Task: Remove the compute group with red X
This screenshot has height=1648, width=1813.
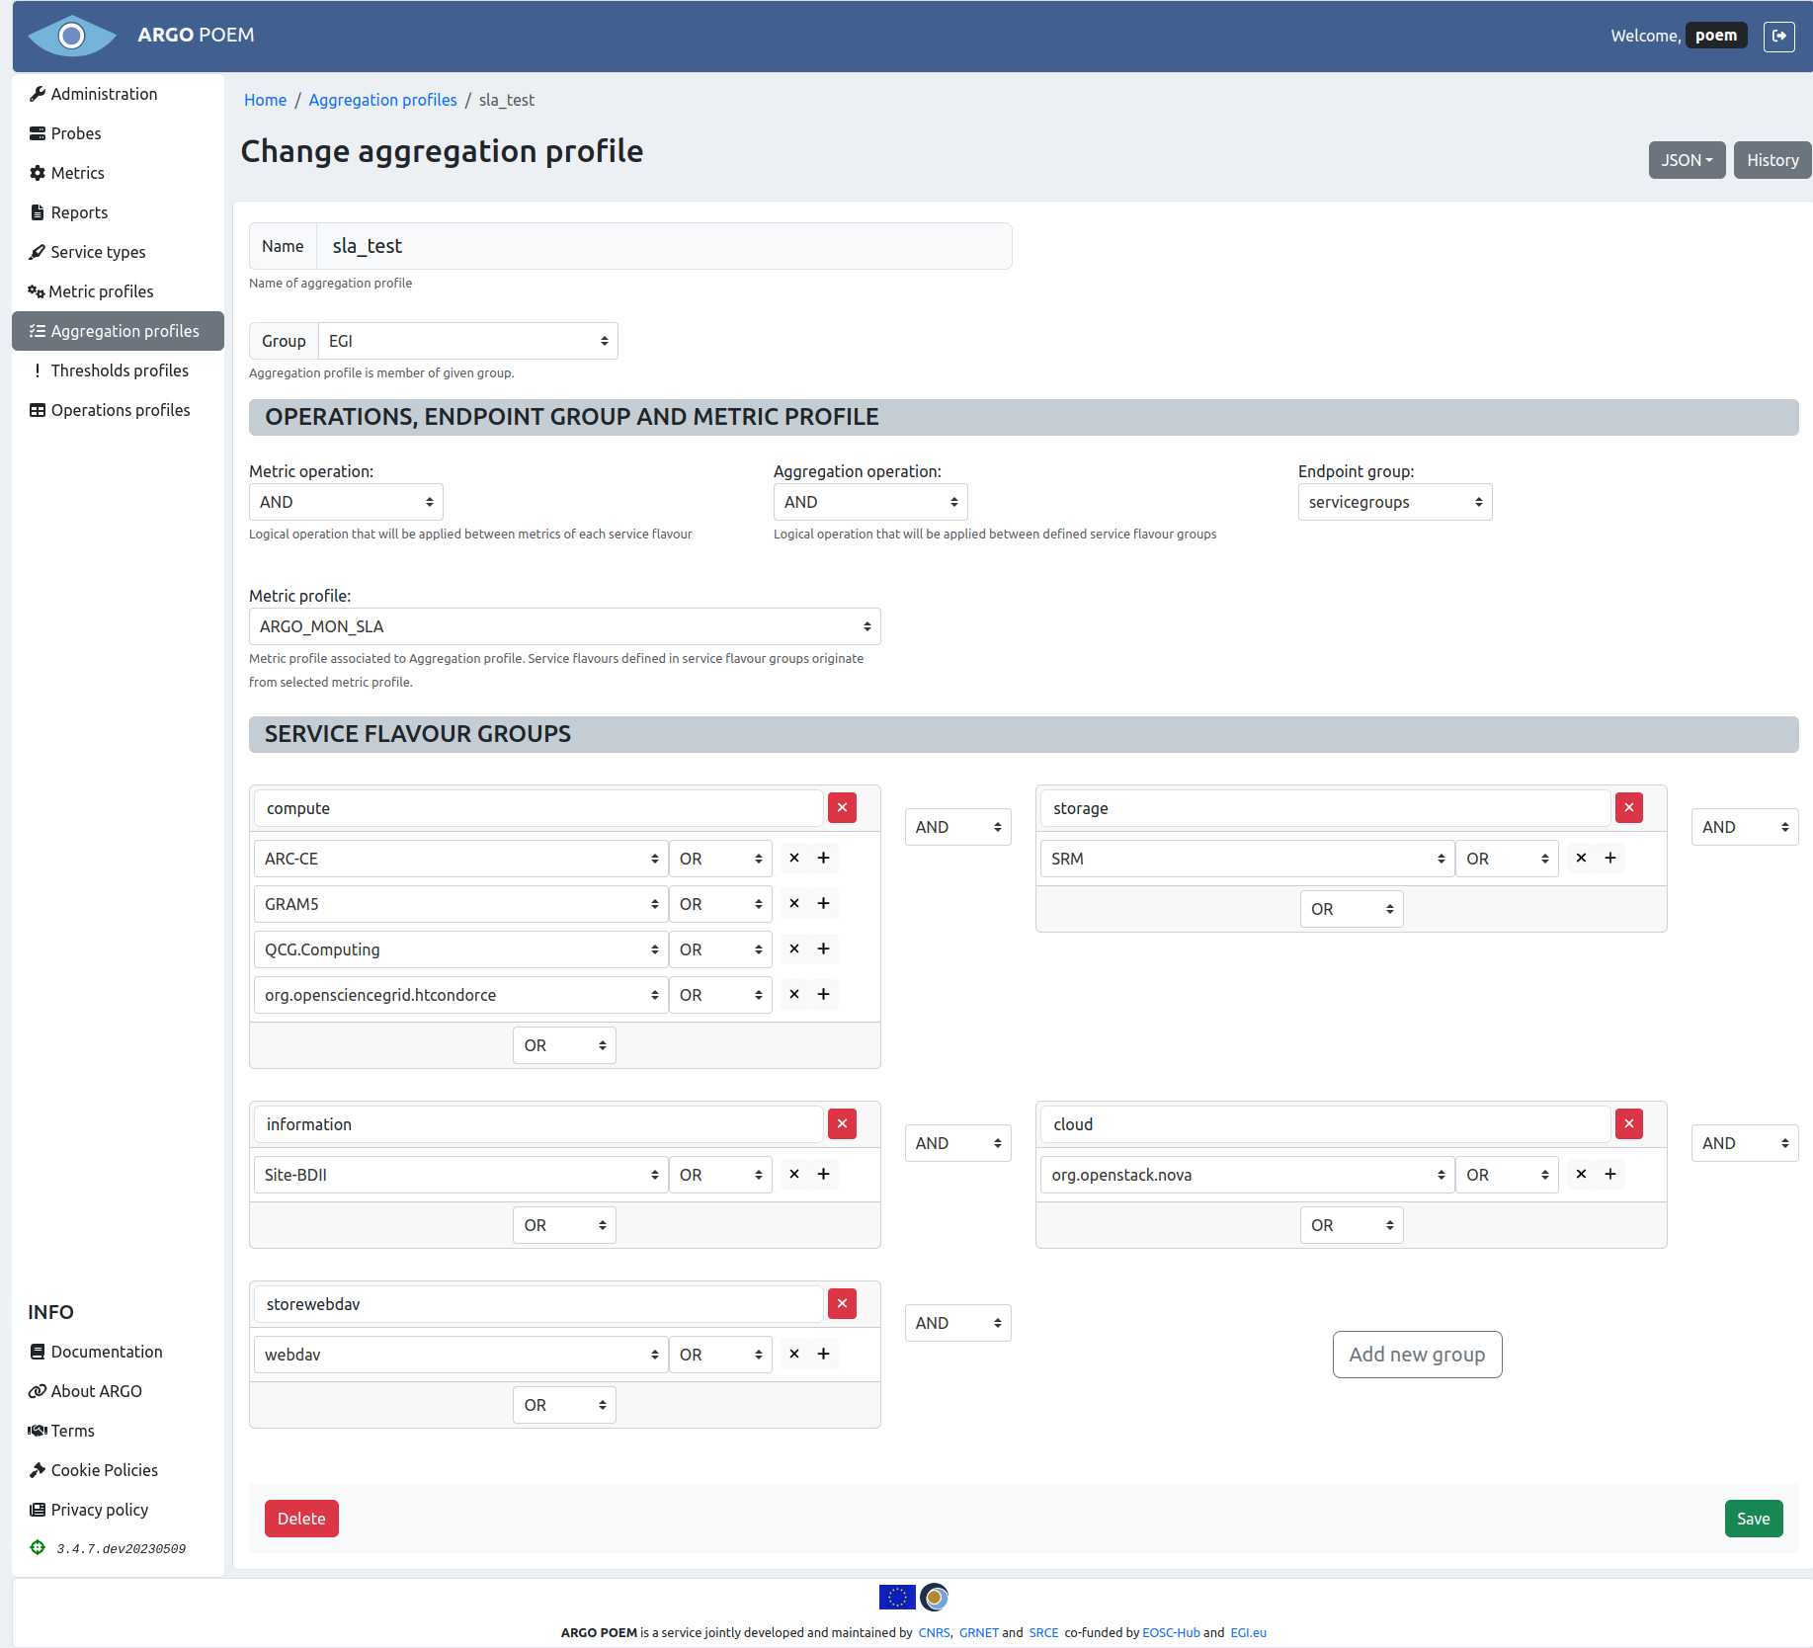Action: tap(842, 807)
